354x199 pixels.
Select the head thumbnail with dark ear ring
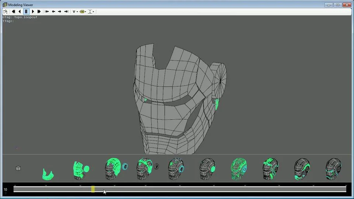pos(147,169)
